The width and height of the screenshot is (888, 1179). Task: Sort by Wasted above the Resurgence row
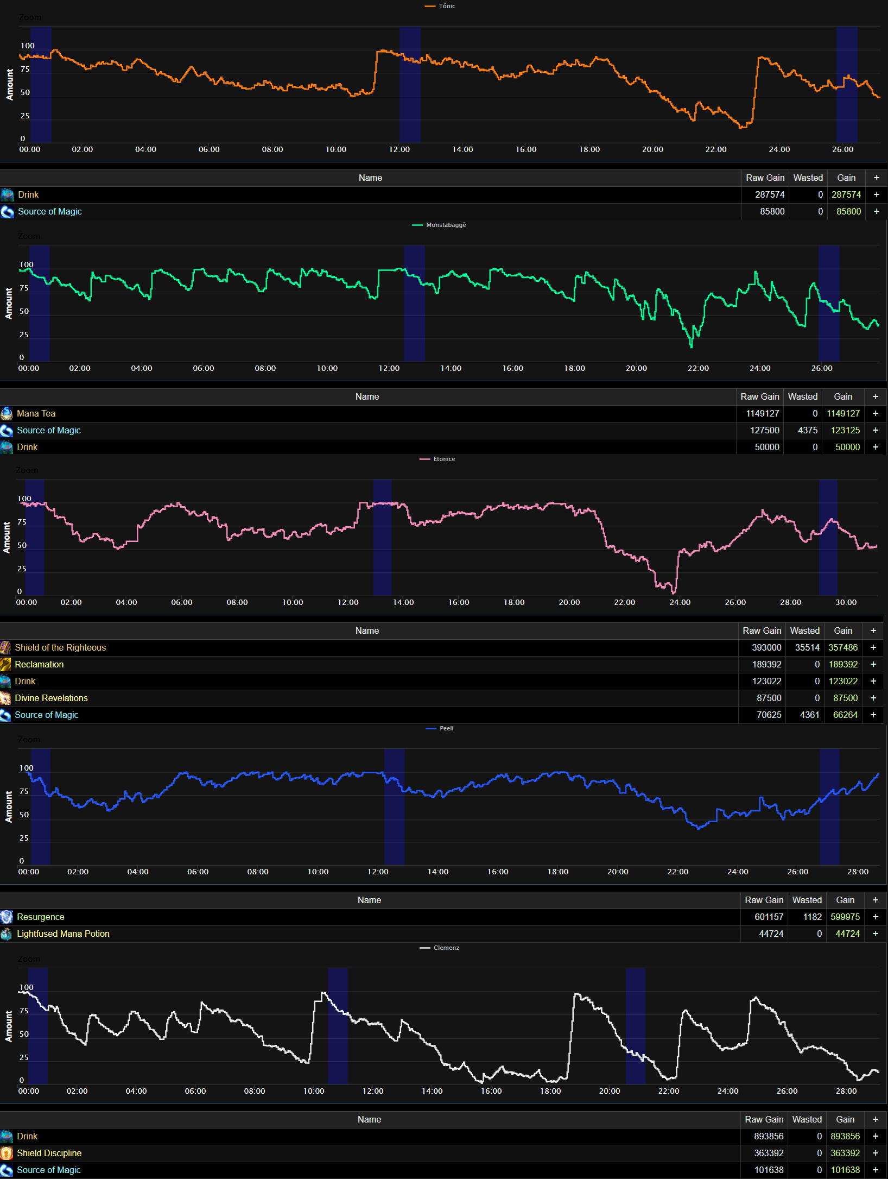pos(807,900)
